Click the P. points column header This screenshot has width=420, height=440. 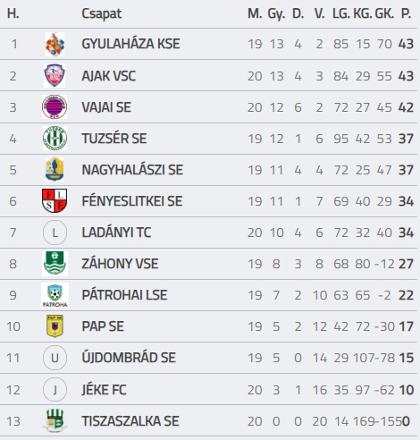[x=407, y=13]
